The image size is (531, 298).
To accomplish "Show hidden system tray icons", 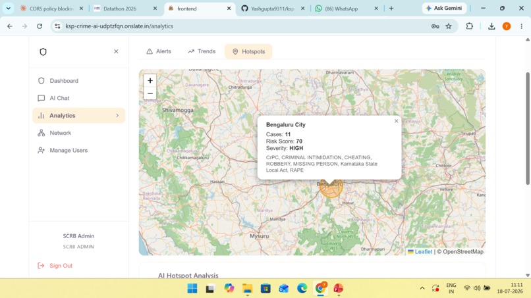I will point(422,288).
